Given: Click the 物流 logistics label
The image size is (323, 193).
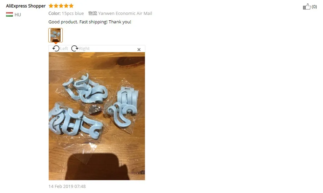Looking at the screenshot, I should point(93,14).
